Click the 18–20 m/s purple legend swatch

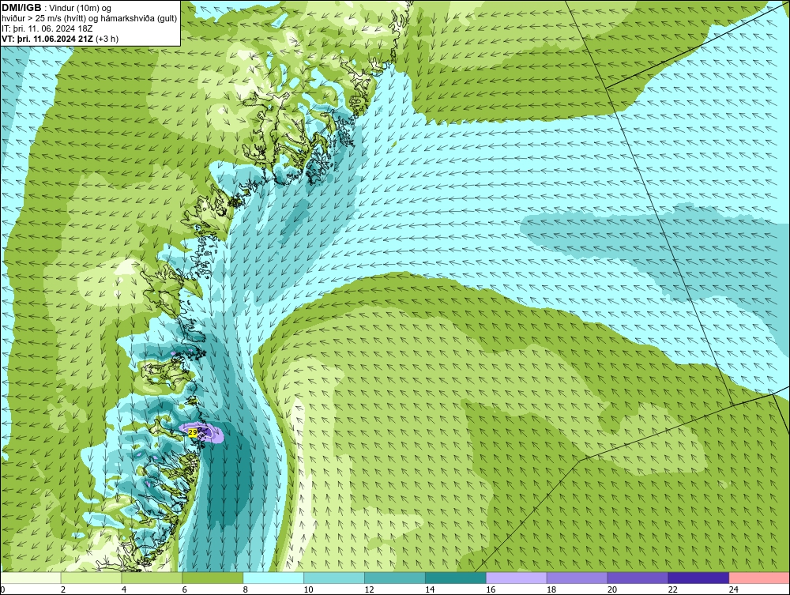tap(577, 578)
